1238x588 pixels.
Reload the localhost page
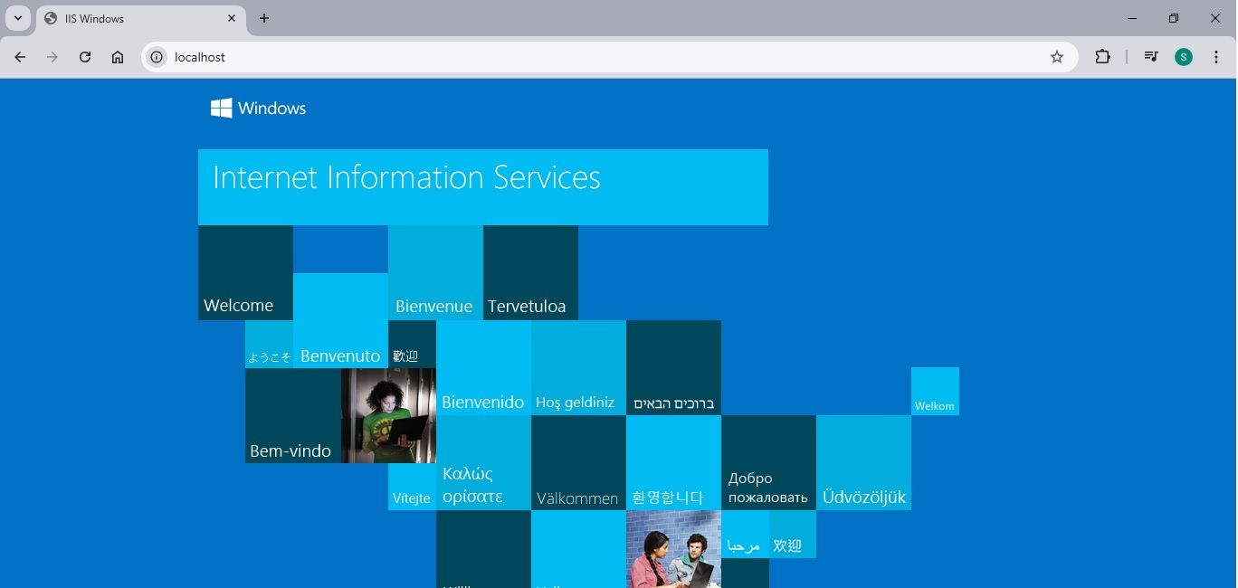(x=84, y=56)
